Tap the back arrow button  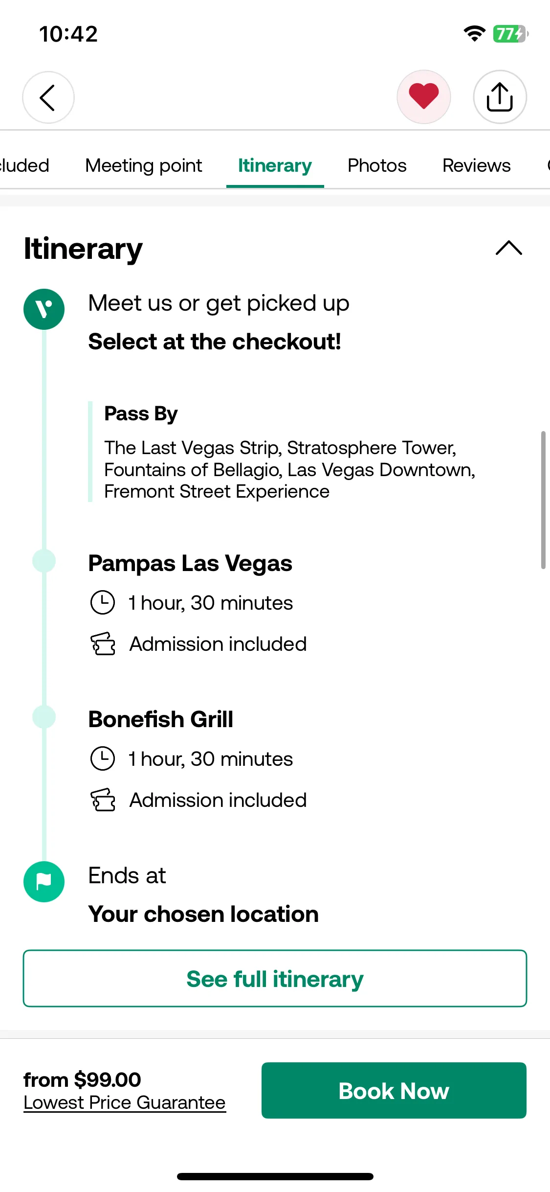click(48, 97)
